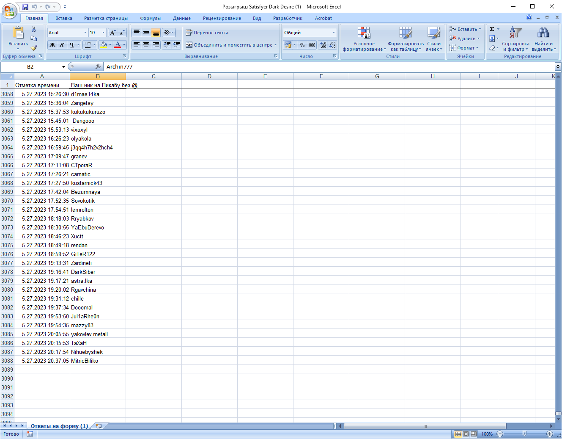Image resolution: width=562 pixels, height=439 pixels.
Task: Expand the Общий number format dropdown
Action: point(334,33)
